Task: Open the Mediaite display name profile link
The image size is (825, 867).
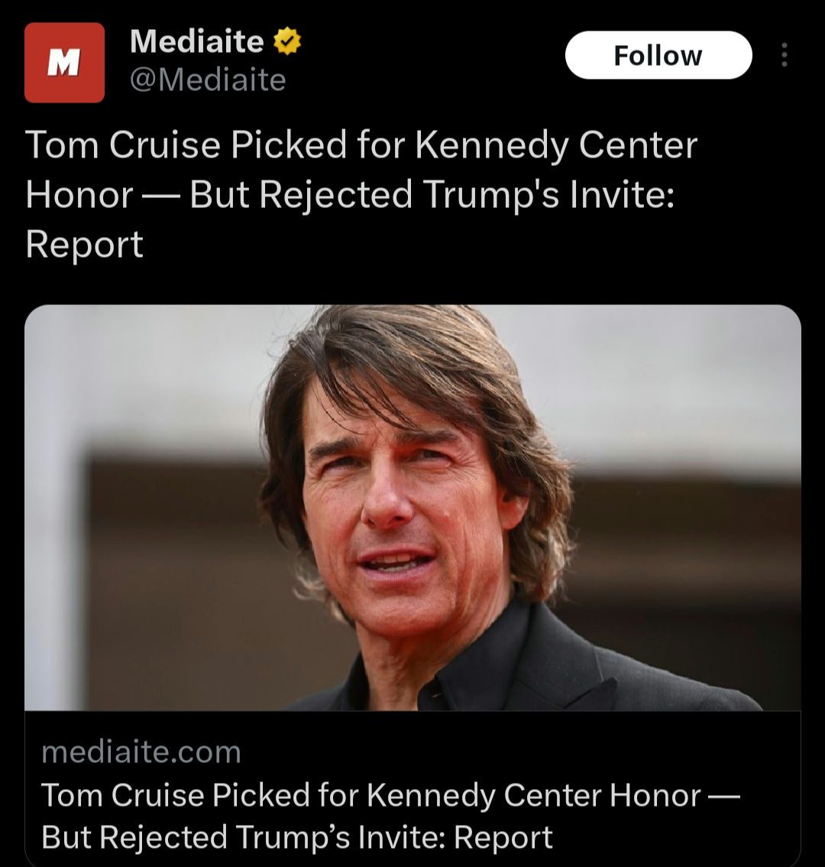Action: coord(197,41)
